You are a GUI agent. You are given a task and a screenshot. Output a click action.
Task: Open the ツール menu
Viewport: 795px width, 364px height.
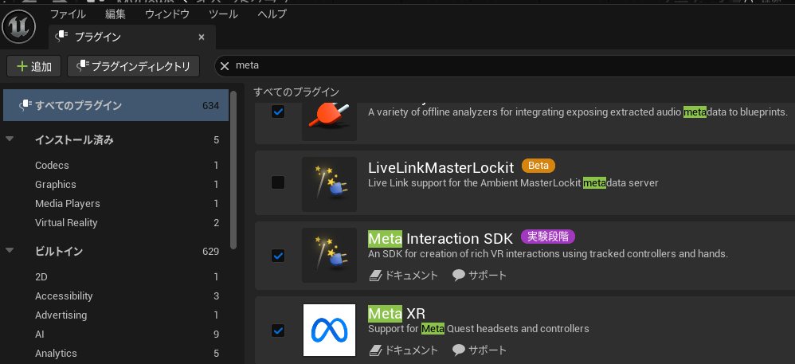click(x=223, y=14)
